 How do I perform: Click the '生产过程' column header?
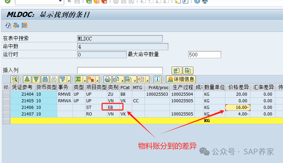[182, 87]
